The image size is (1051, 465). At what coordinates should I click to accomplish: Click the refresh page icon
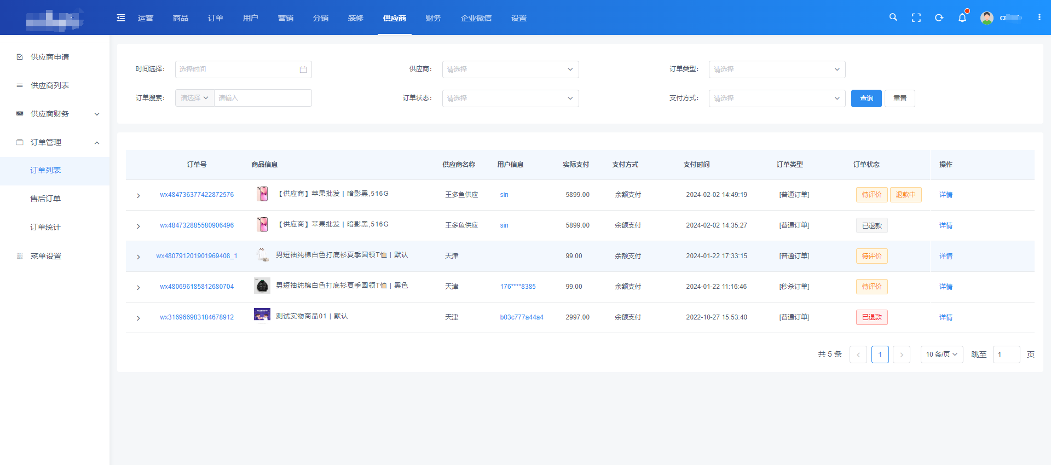(939, 18)
